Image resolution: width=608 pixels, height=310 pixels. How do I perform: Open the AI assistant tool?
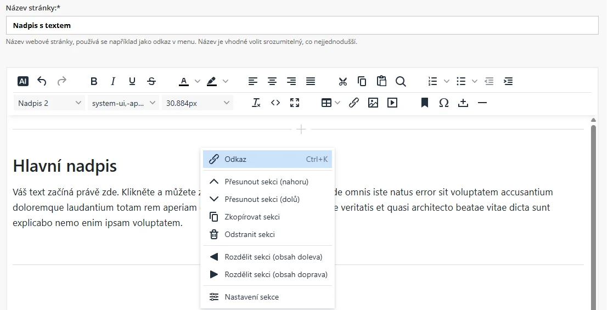click(22, 81)
